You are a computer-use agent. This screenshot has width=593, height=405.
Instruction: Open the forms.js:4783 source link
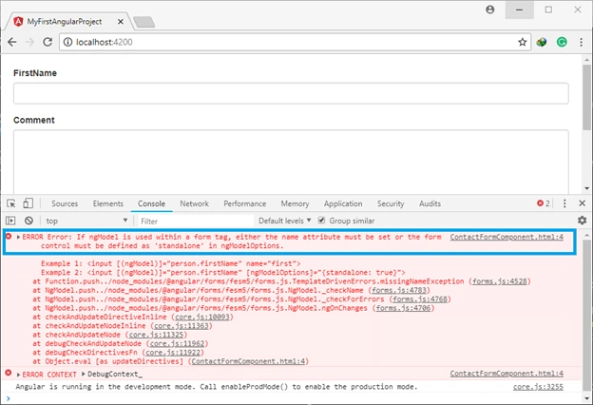pos(399,290)
